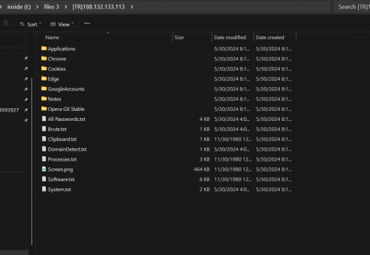
Task: Select the Screen.png file name
Action: (60, 169)
